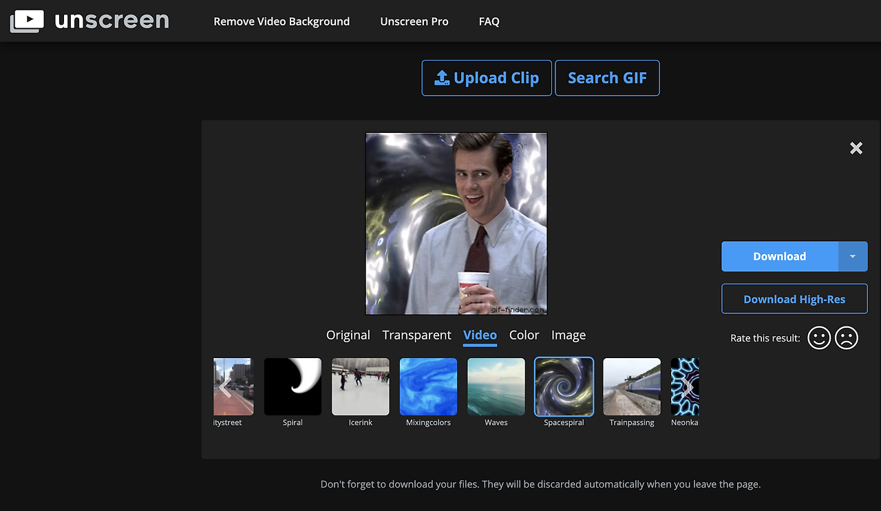Switch to the Original tab

348,335
